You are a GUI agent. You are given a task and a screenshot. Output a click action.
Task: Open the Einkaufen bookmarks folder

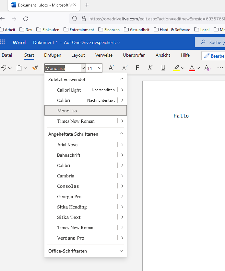(48, 29)
